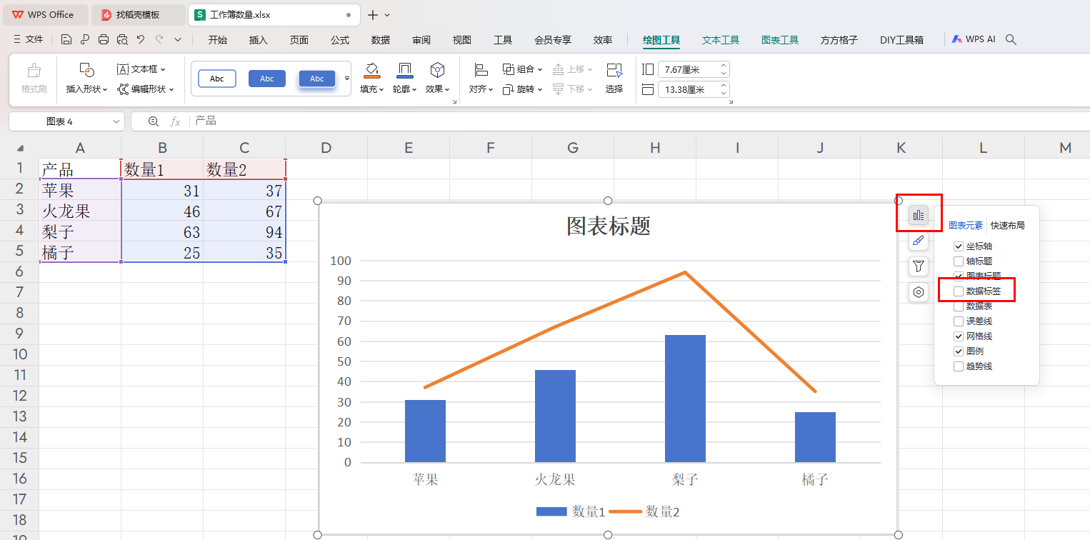
Task: Click the white Abc shape style
Action: point(217,79)
